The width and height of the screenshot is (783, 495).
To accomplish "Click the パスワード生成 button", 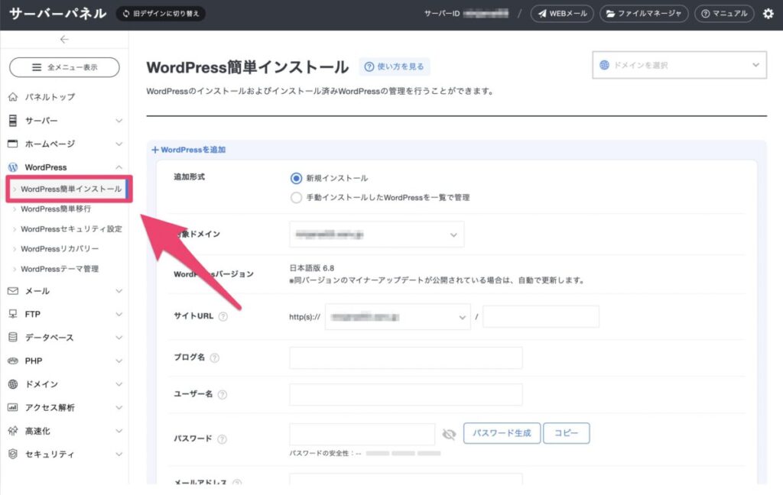I will [502, 433].
